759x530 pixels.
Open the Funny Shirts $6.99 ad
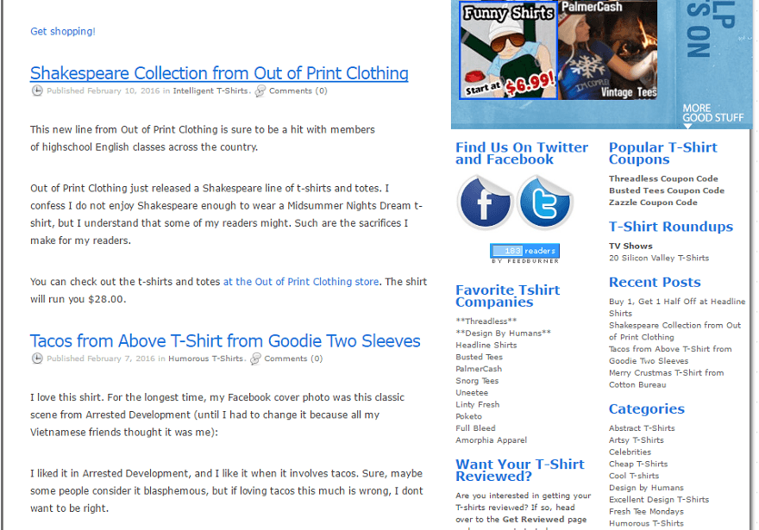pos(508,50)
